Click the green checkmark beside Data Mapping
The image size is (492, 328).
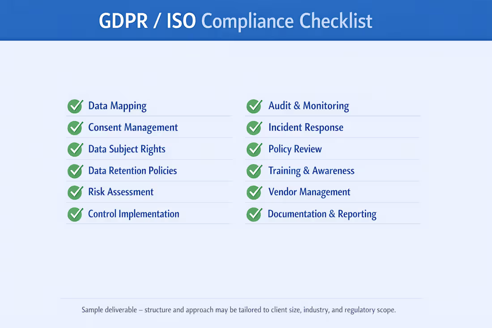point(75,106)
